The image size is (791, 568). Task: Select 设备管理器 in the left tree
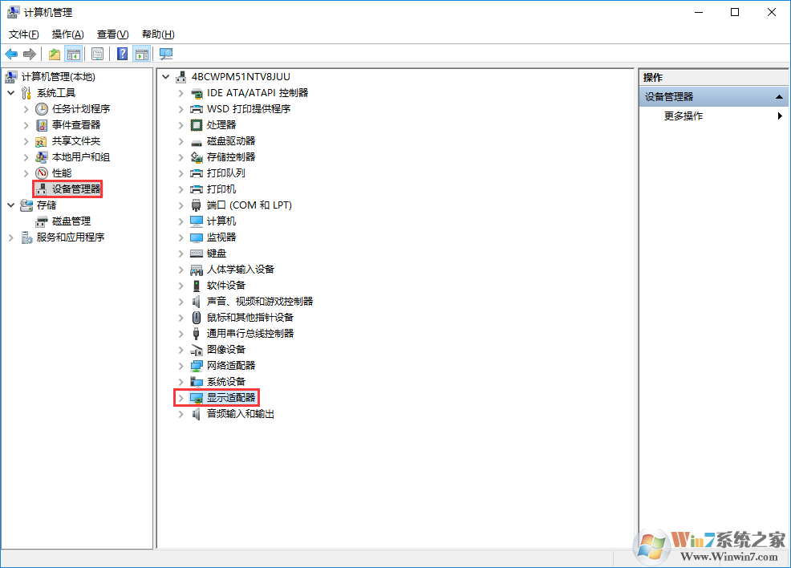point(76,189)
